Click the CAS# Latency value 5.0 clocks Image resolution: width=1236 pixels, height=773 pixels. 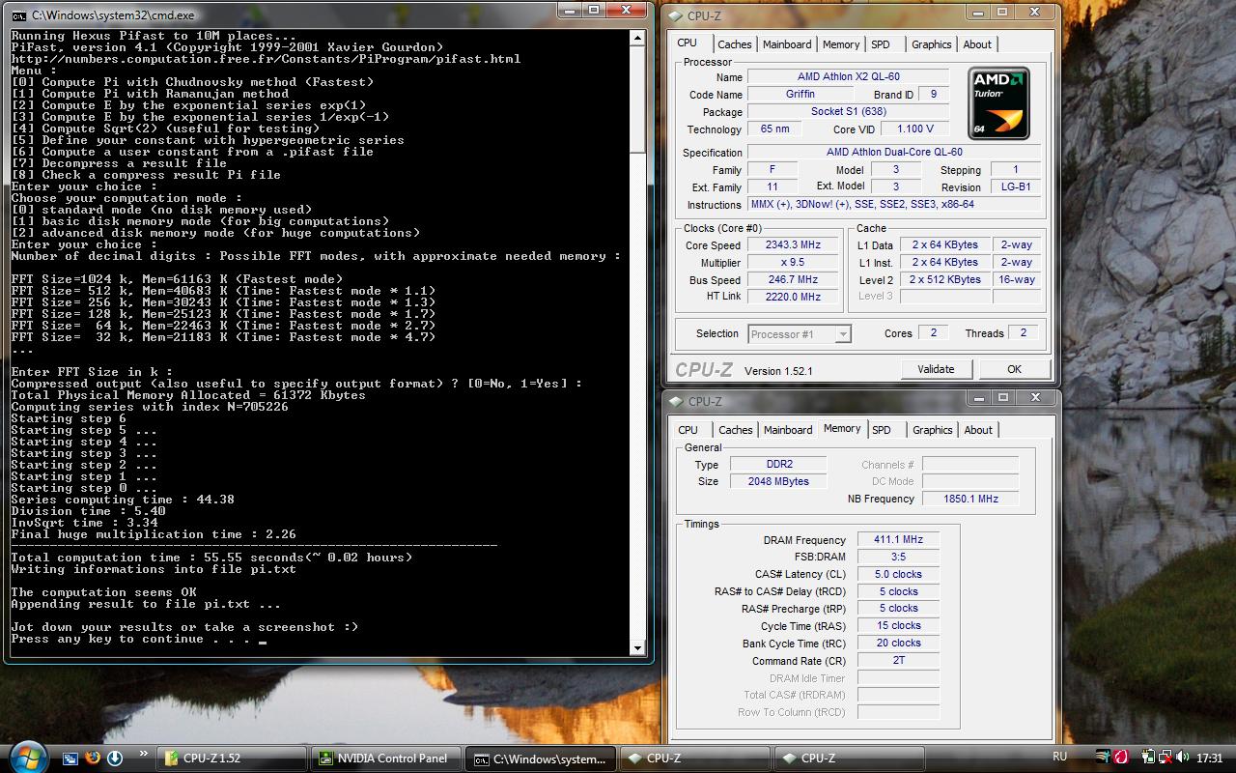(x=898, y=575)
